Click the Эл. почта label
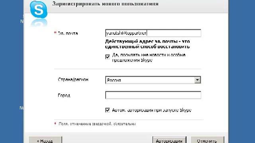255x143 pixels. 68,33
